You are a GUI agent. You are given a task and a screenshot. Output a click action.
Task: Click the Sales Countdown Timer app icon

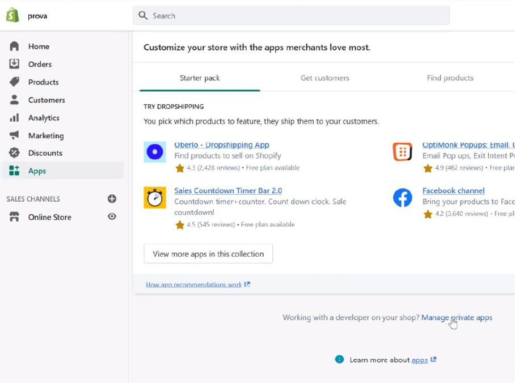coord(155,198)
